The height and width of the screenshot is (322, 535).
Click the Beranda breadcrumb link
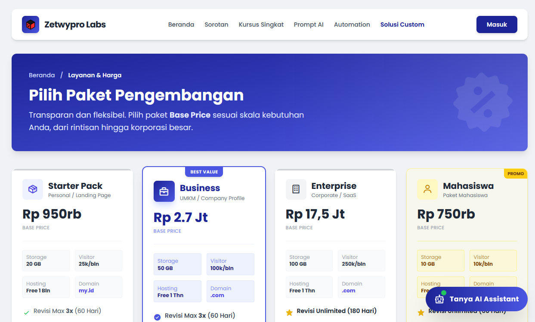42,75
